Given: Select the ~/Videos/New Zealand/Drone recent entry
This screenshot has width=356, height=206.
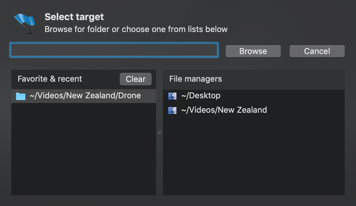Looking at the screenshot, I should click(x=85, y=96).
